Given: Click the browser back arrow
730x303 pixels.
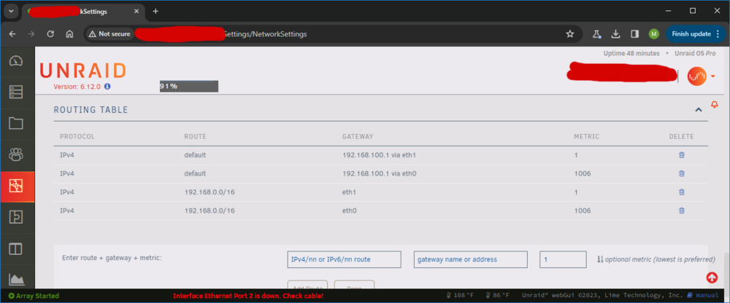Looking at the screenshot, I should click(x=12, y=34).
